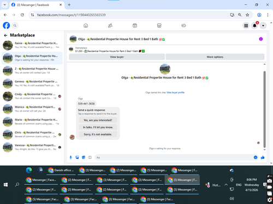
Task: Select the Messenger | Facebook tab
Action: click(37, 5)
